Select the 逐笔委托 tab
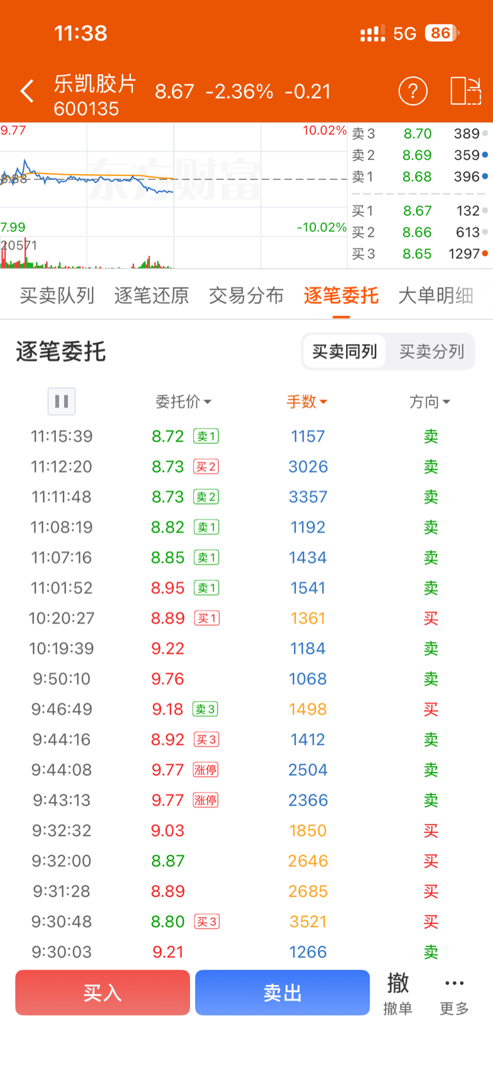The width and height of the screenshot is (493, 1068). point(341,295)
